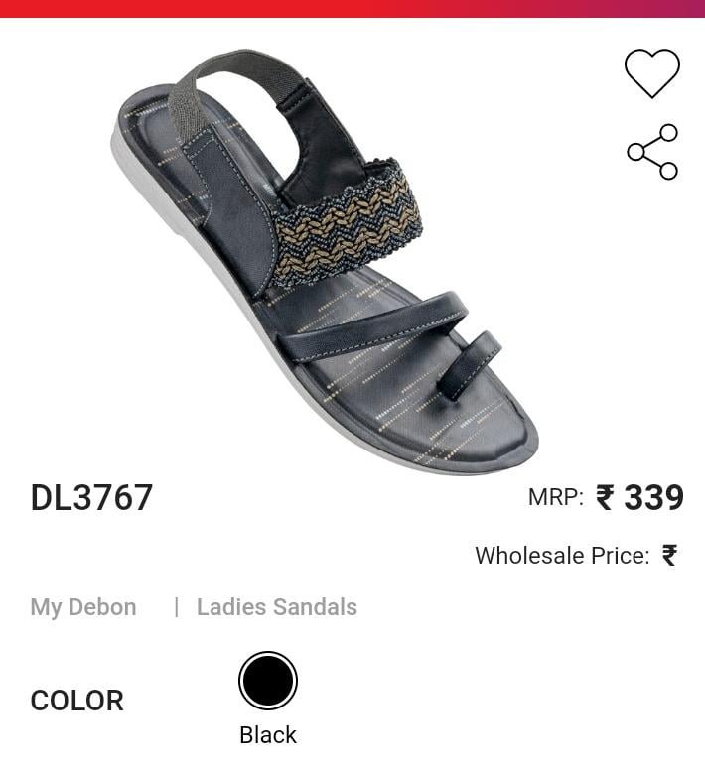Tap the COLOR heading
Viewport: 705px width, 771px height.
coord(77,701)
